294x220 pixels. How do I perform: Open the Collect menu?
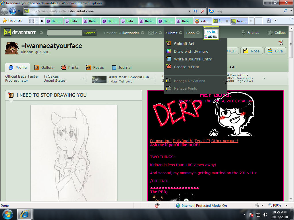pyautogui.click(x=280, y=33)
